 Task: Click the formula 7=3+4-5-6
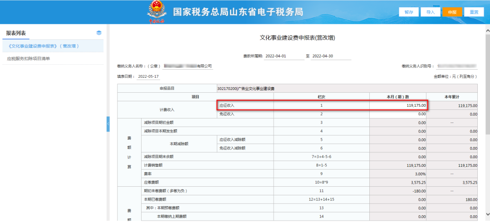tap(322, 156)
